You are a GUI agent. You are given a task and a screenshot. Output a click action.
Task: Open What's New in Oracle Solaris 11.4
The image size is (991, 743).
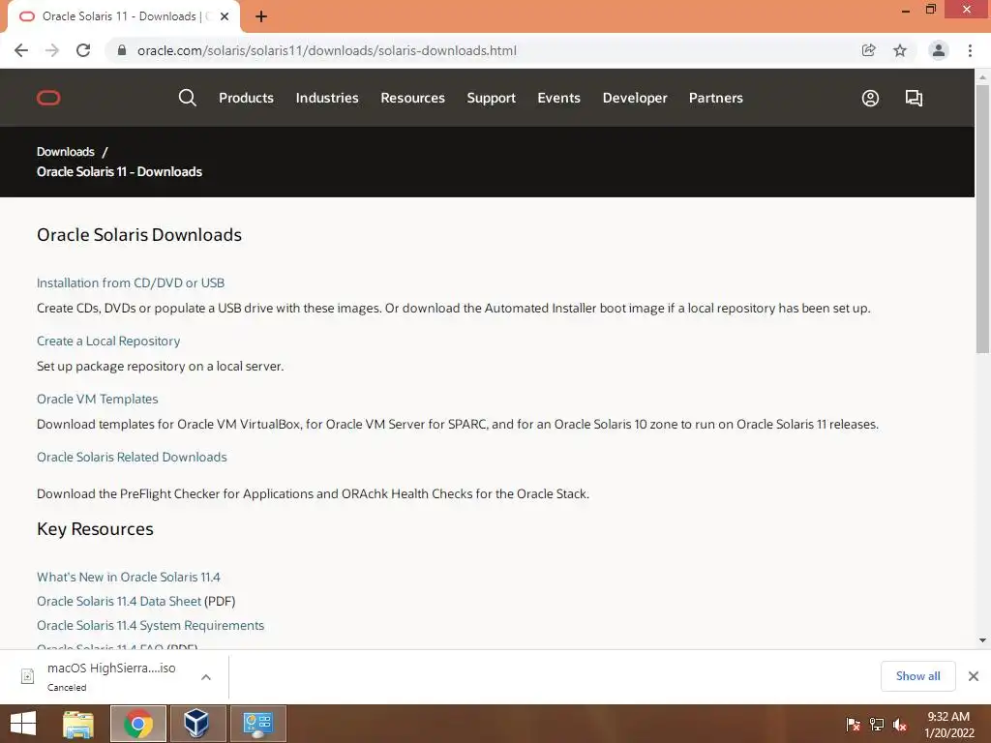tap(129, 578)
